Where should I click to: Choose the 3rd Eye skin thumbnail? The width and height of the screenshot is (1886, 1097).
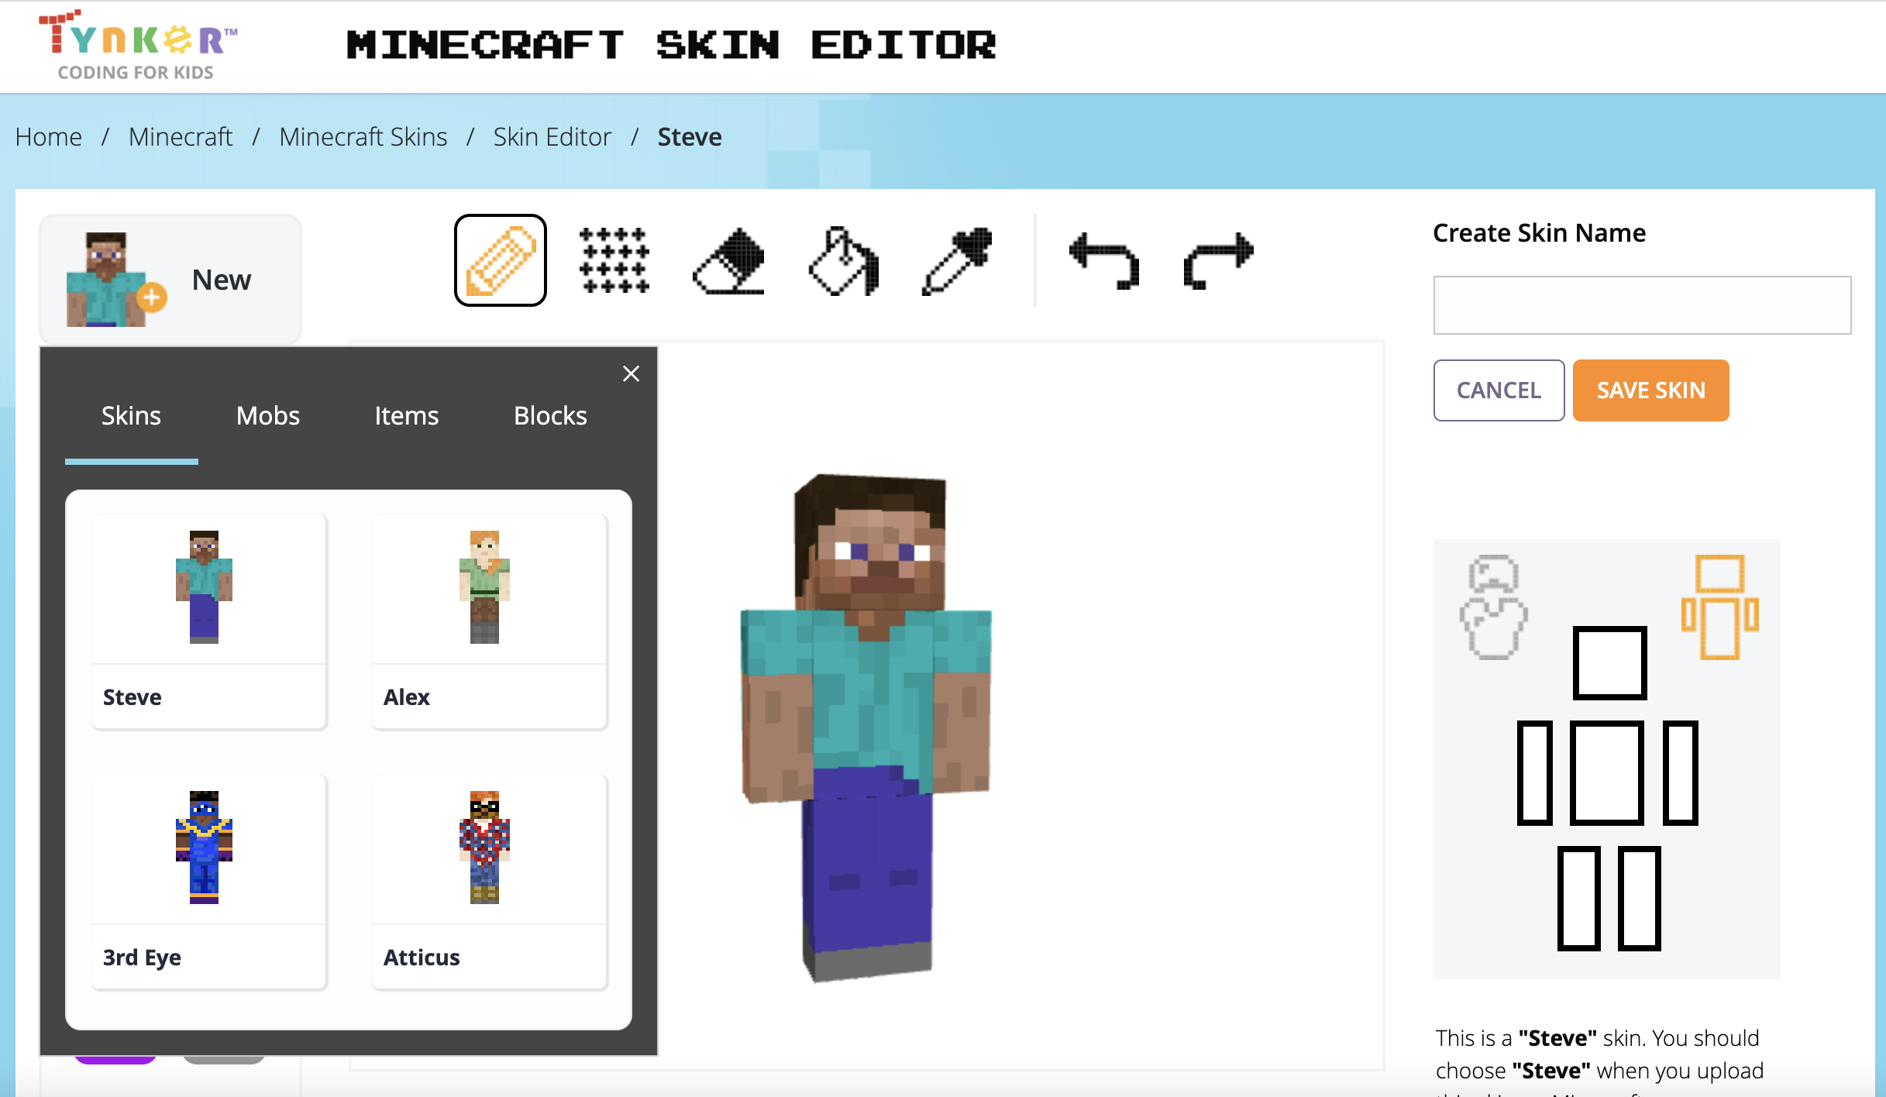click(208, 881)
